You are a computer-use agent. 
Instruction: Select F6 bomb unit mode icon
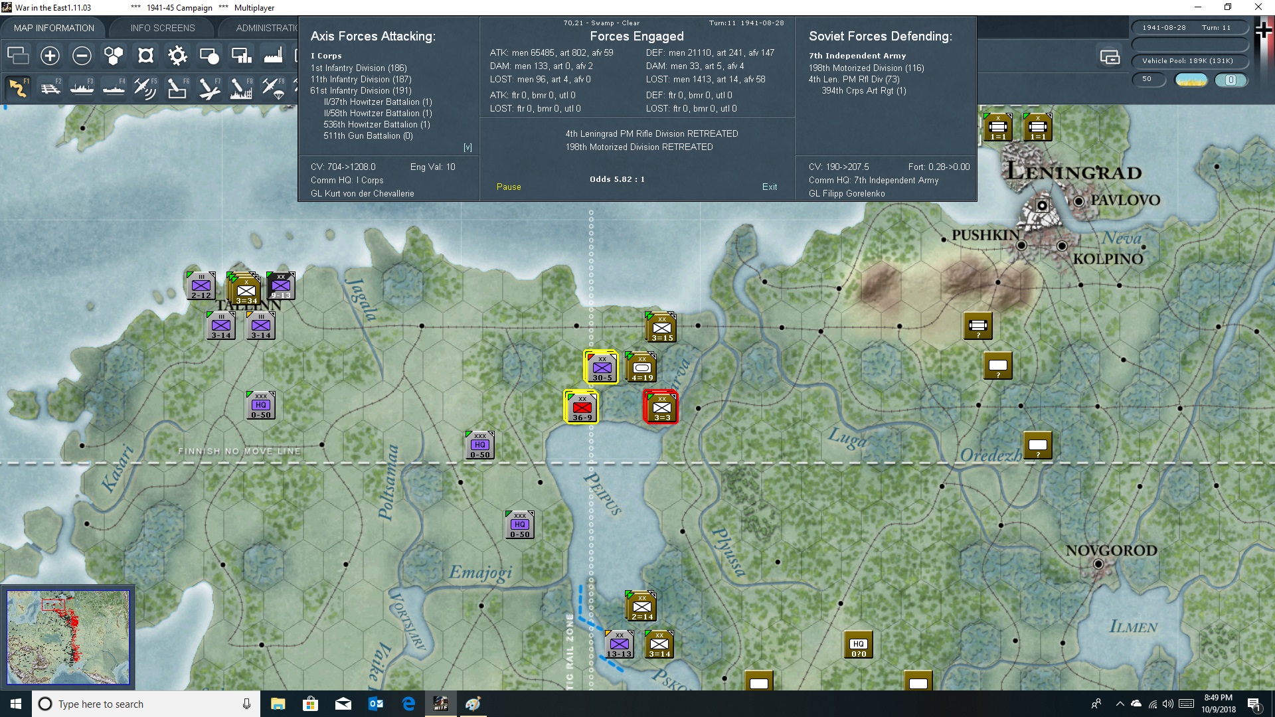(177, 88)
